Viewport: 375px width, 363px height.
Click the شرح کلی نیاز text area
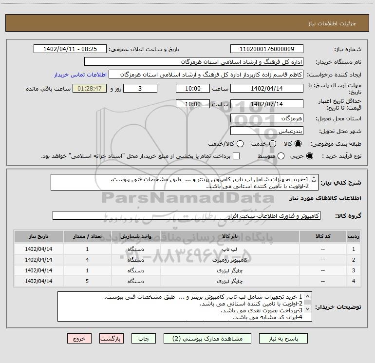coord(185,182)
